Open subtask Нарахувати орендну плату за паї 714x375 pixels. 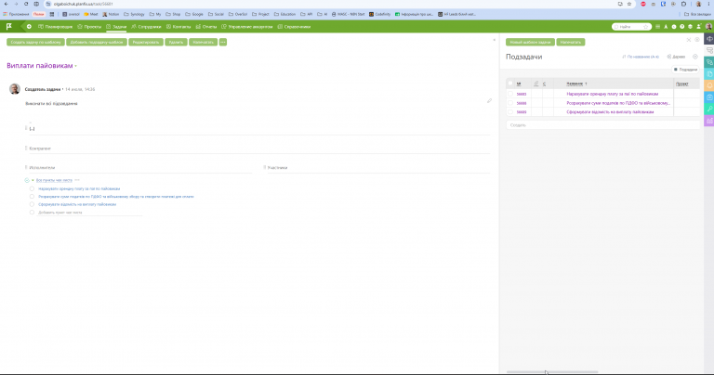[x=613, y=94]
